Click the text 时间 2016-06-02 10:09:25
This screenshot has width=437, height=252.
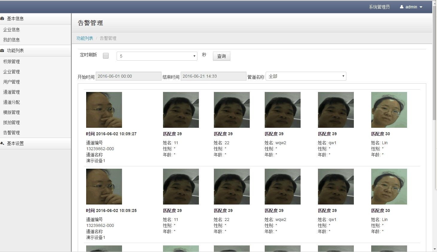(x=111, y=210)
